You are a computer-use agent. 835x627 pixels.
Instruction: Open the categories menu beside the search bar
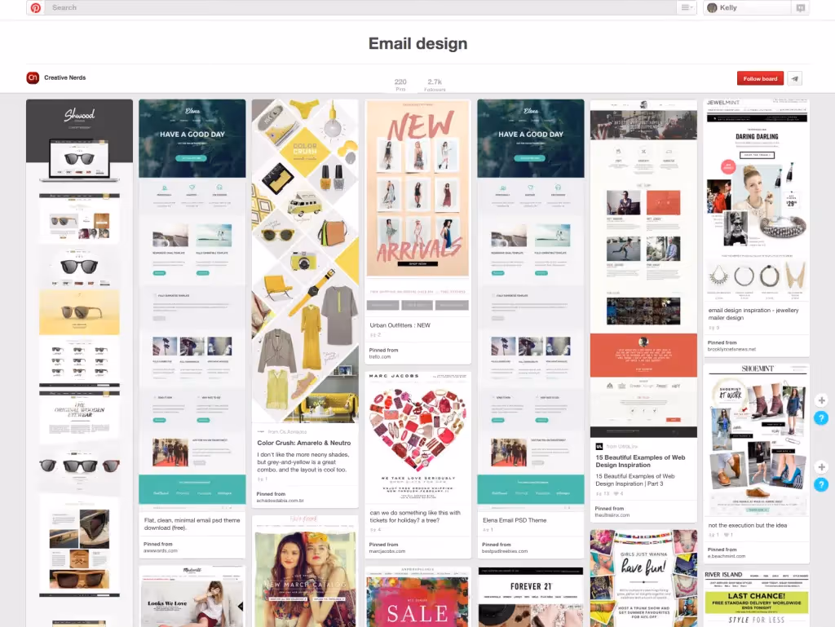pyautogui.click(x=686, y=7)
